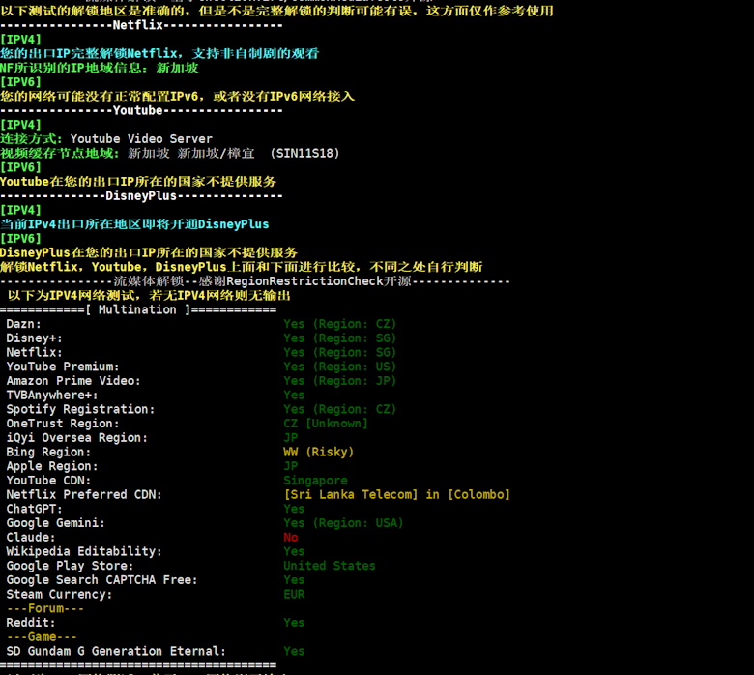The width and height of the screenshot is (754, 675).
Task: Select the 'NF所识别的IP地域信息: 新加坡' line
Action: [99, 68]
